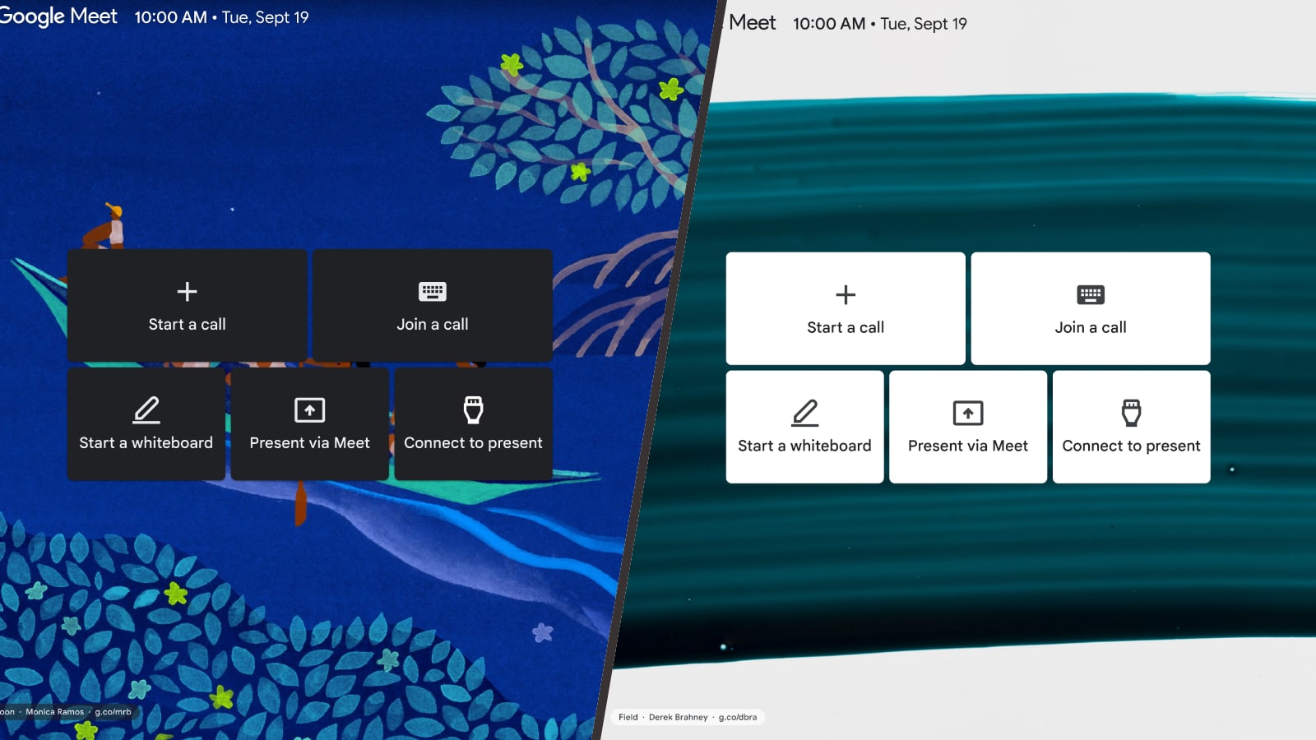1316x740 pixels.
Task: Choose Present via Meet on the dark screen
Action: 308,424
